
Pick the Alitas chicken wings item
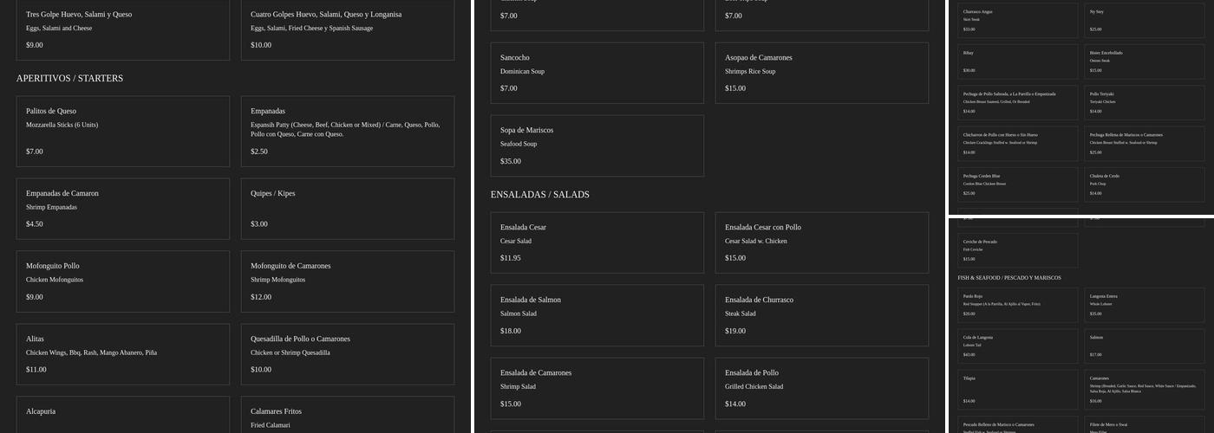point(122,354)
